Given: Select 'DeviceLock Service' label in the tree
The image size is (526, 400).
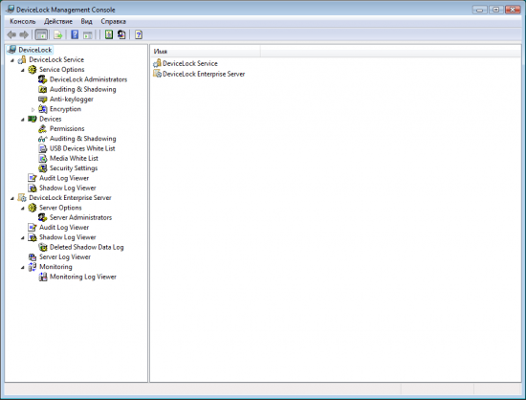Looking at the screenshot, I should (x=56, y=59).
